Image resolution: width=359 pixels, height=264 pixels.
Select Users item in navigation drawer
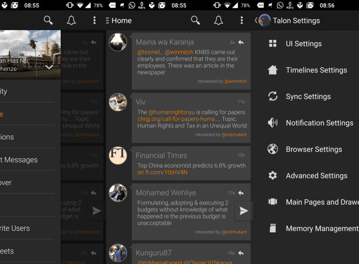click(x=27, y=228)
